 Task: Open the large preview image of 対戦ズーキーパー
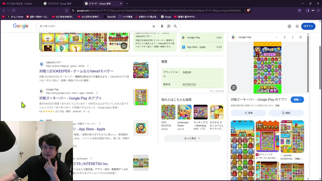click(267, 68)
